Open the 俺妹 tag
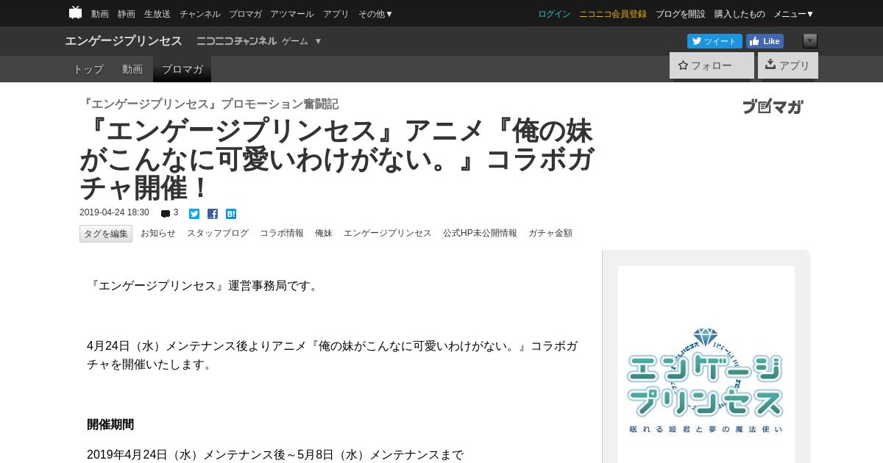Viewport: 883px width, 463px height. 324,233
